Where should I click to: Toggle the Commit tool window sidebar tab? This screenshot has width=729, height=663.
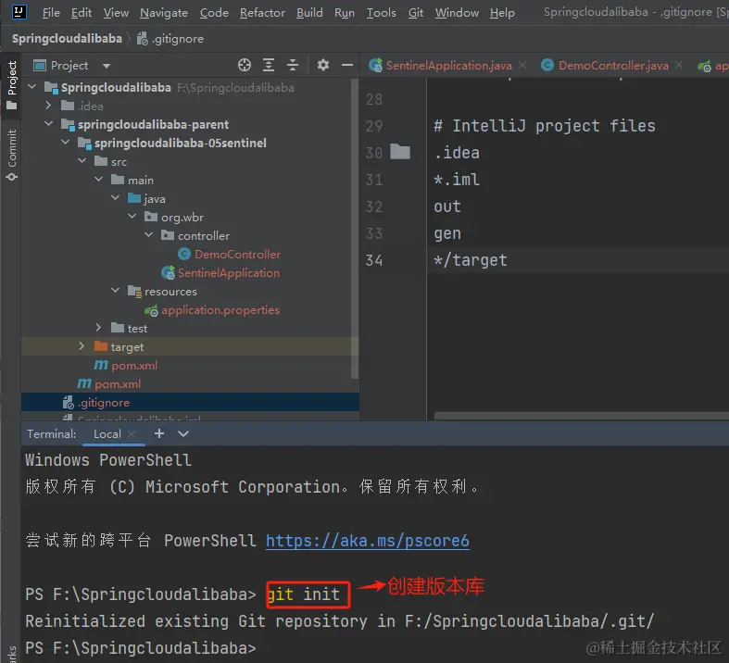12,156
